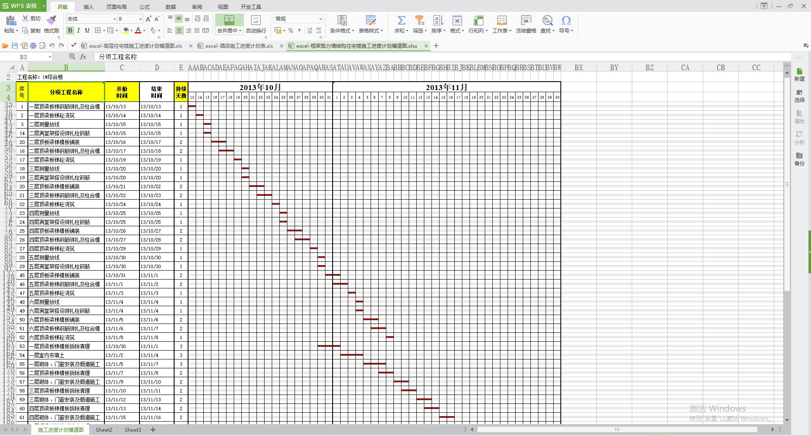
Task: Click the add new sheet plus button
Action: click(153, 430)
